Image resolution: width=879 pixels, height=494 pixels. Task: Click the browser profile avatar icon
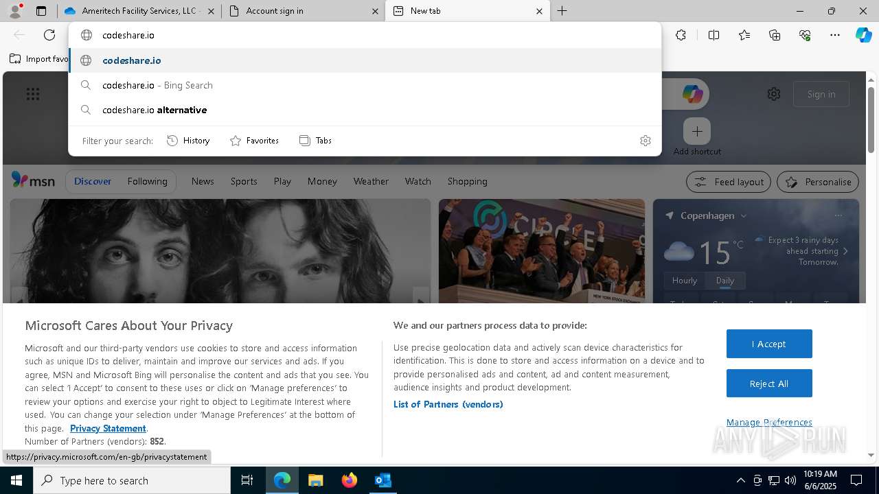point(15,11)
